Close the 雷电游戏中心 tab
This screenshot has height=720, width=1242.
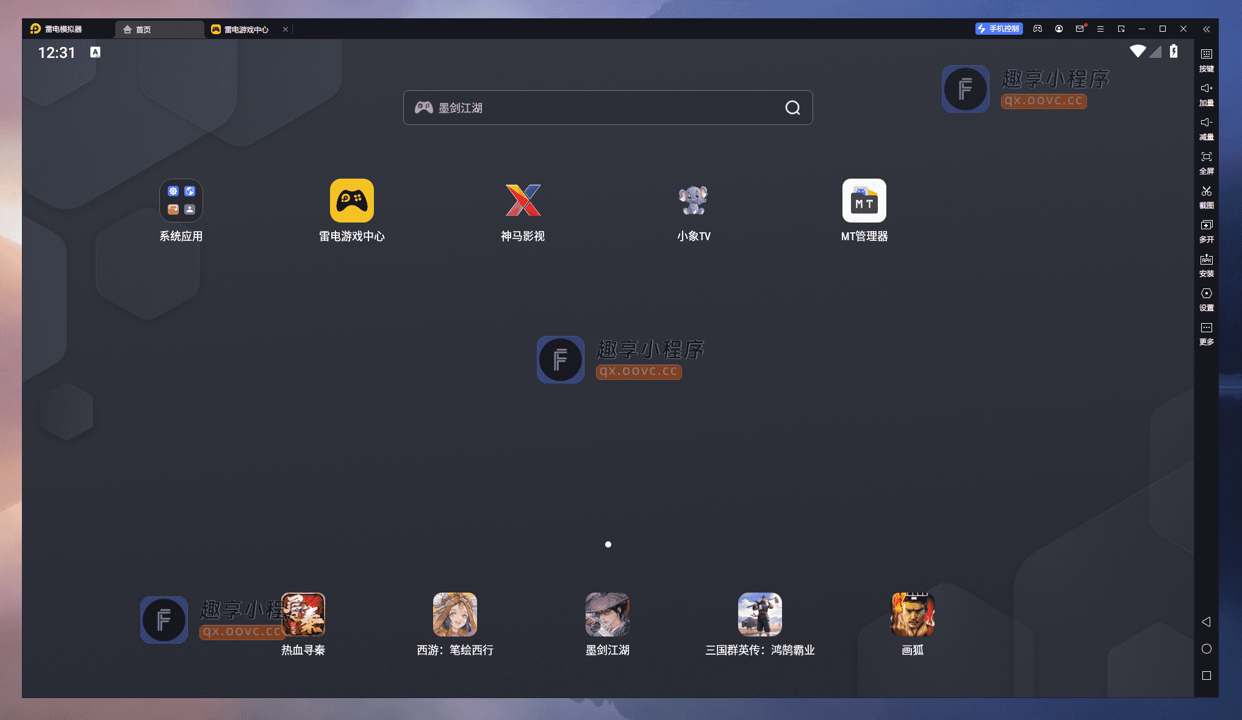(x=285, y=29)
